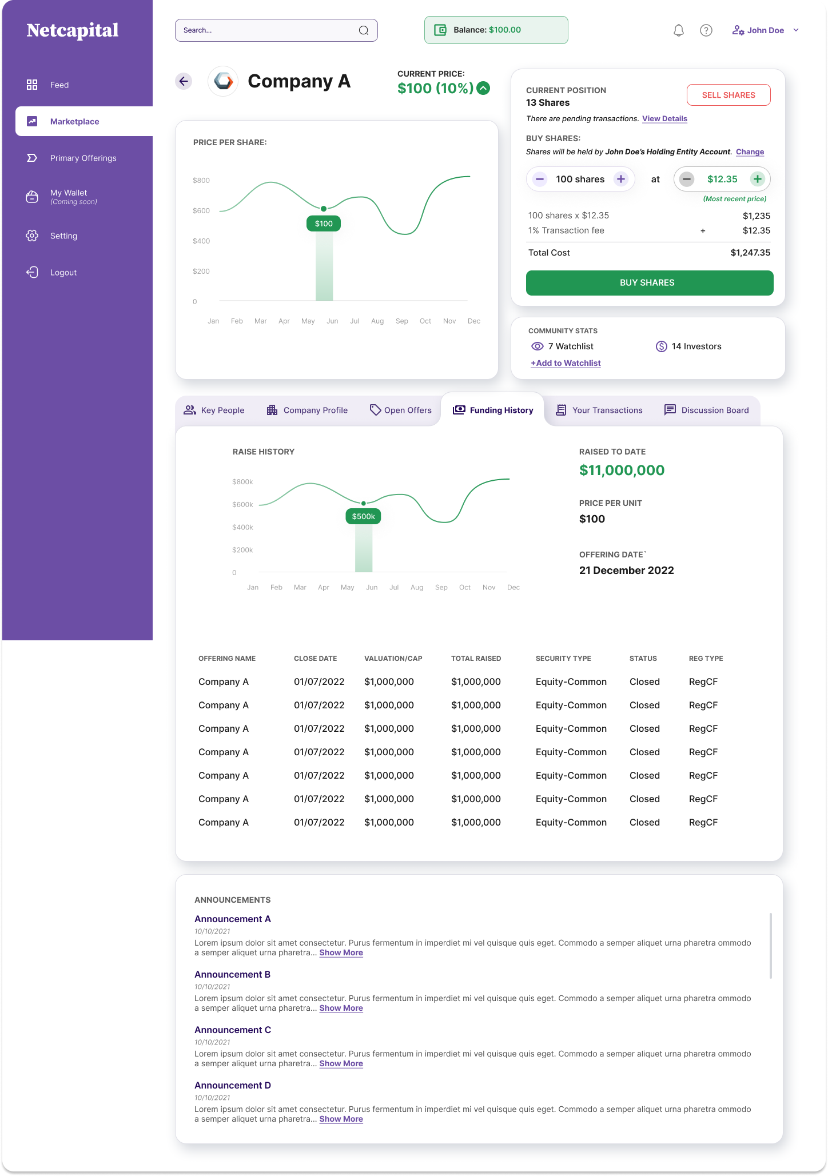Click the search magnifier icon
This screenshot has width=828, height=1176.
pyautogui.click(x=364, y=30)
